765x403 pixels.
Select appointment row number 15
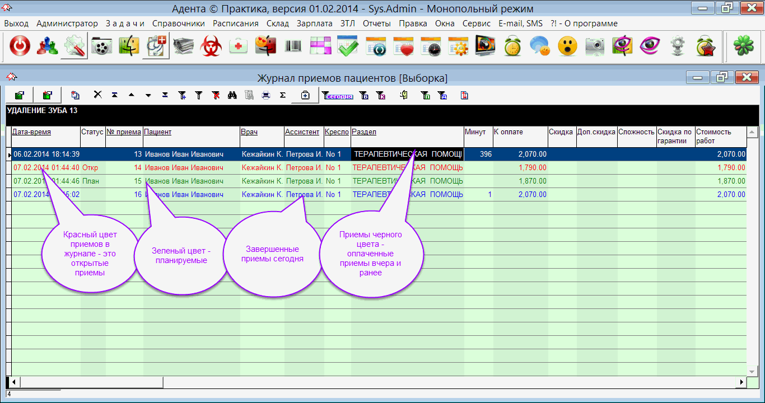coord(168,181)
